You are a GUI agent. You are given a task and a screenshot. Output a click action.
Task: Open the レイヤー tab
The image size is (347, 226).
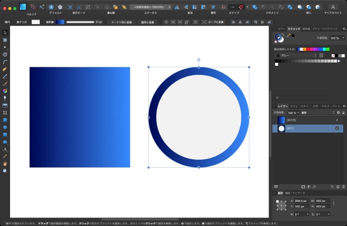283,106
